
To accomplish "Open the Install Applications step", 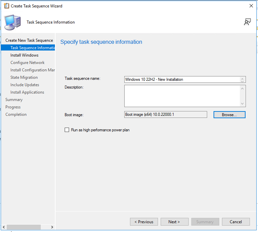I will click(27, 92).
